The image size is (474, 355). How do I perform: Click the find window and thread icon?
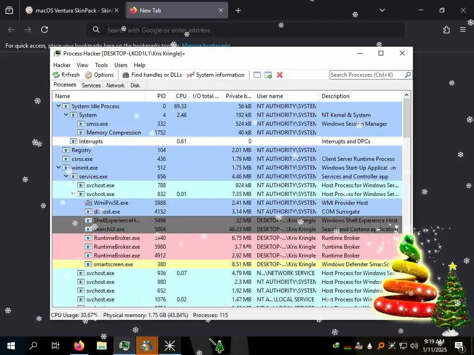[268, 75]
